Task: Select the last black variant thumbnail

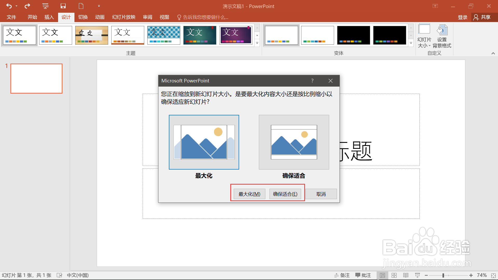Action: click(390, 35)
